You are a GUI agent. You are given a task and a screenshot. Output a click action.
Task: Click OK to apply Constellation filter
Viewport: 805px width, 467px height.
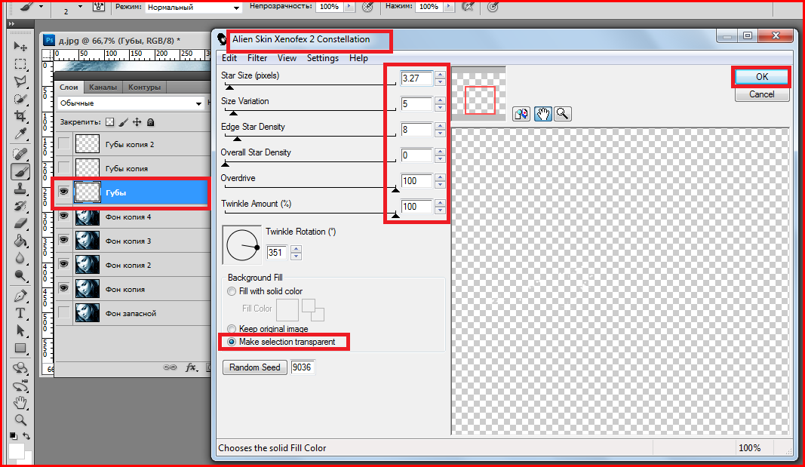click(x=762, y=77)
